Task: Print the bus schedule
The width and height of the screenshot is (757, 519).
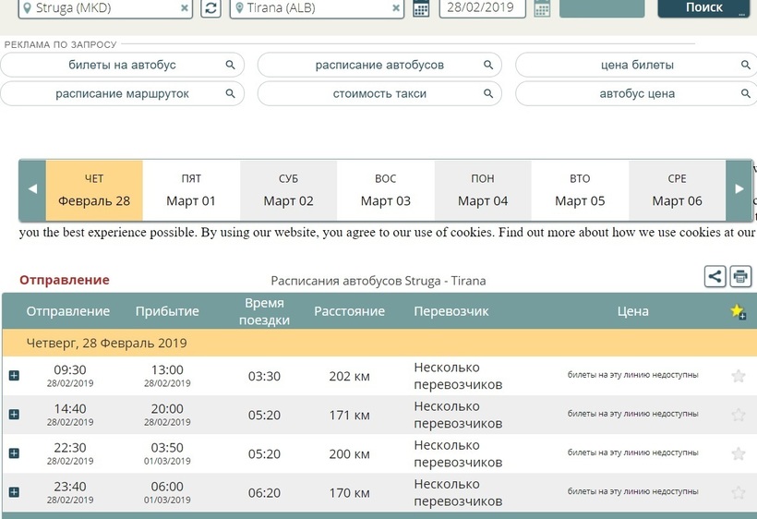Action: (740, 276)
